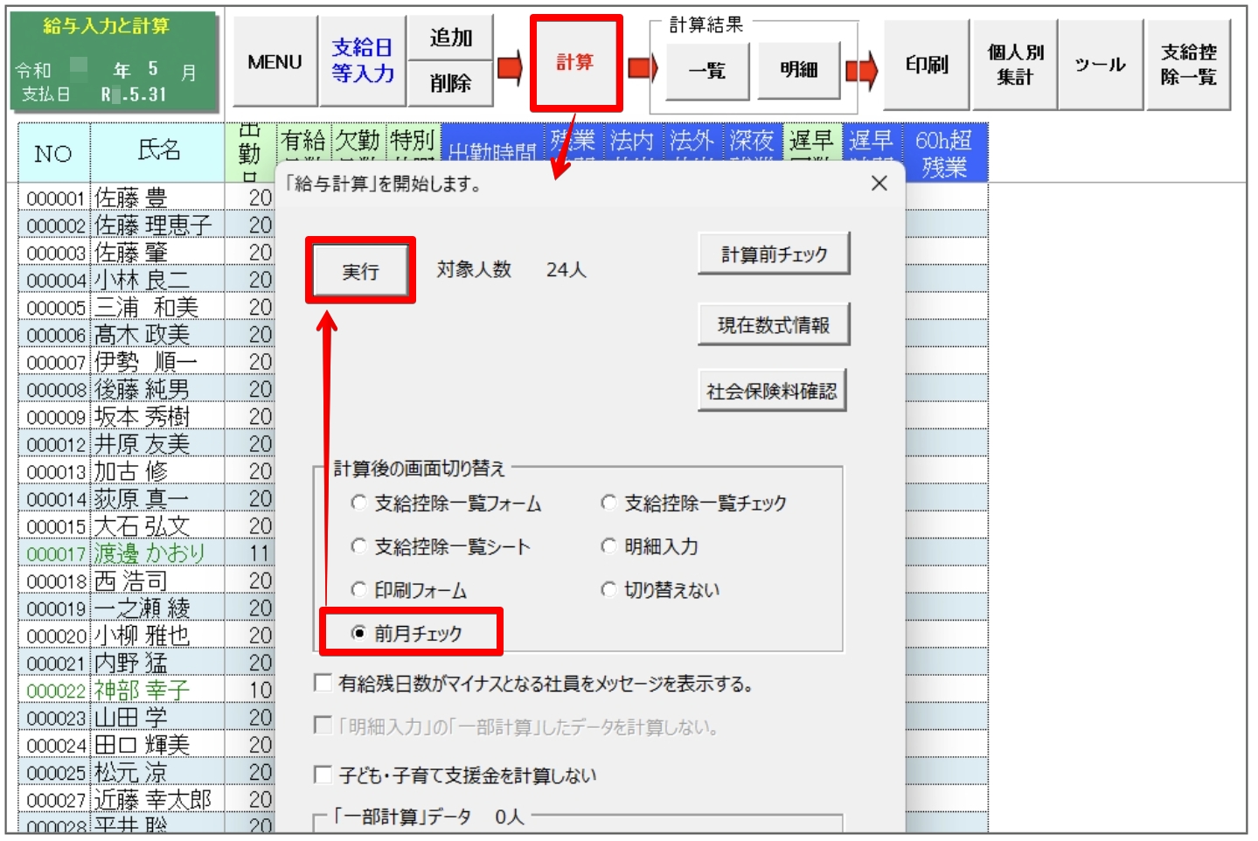
Task: Select the 切り替えない radio option
Action: [660, 590]
